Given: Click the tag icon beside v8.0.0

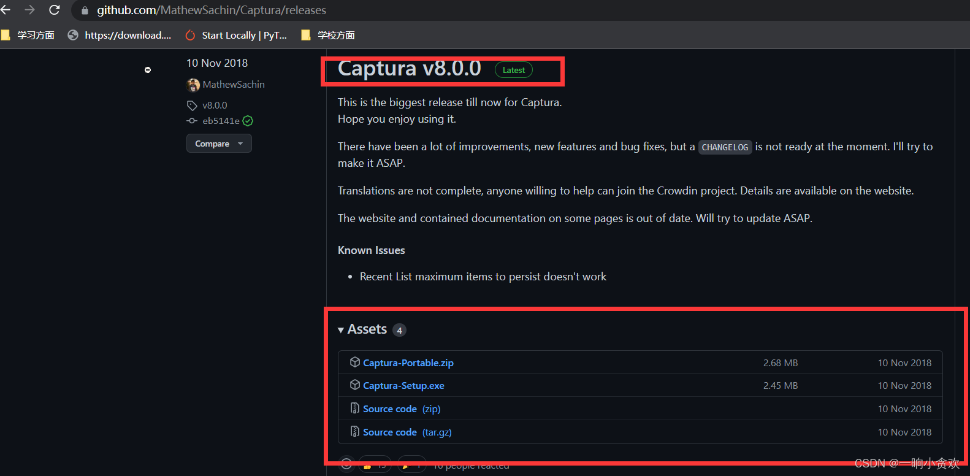Looking at the screenshot, I should [192, 106].
